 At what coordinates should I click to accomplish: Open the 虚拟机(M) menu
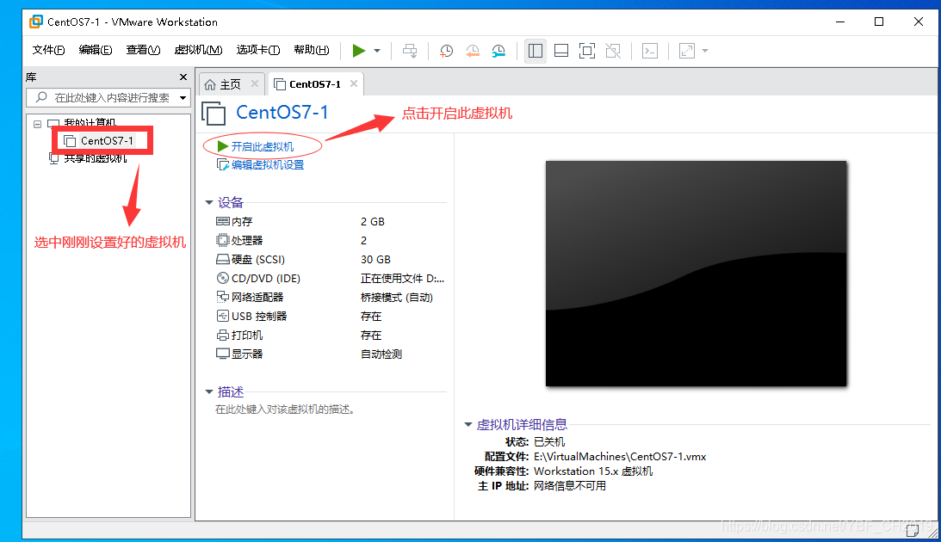tap(198, 50)
